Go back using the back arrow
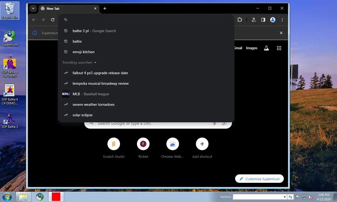 click(x=34, y=20)
